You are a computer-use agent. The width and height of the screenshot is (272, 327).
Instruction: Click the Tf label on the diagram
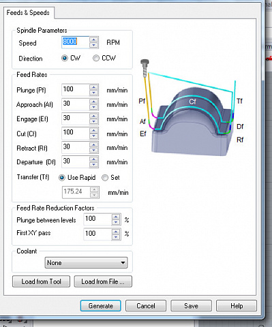[x=239, y=101]
